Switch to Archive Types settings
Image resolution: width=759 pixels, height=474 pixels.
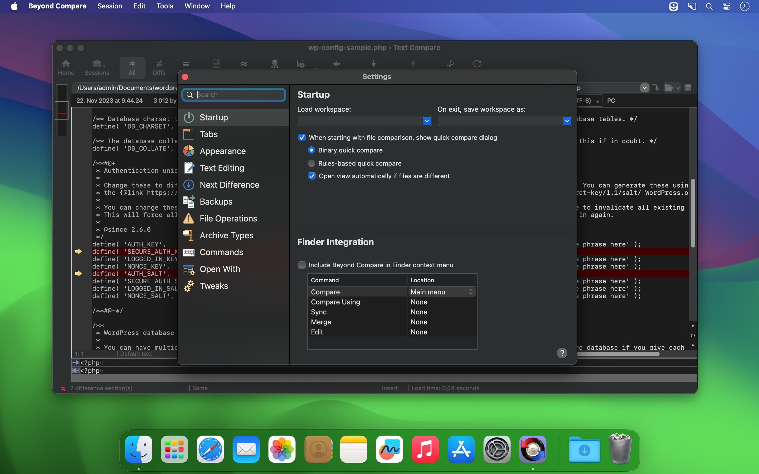pyautogui.click(x=234, y=235)
